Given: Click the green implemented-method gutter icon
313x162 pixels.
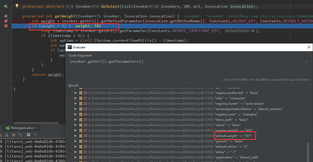Looking at the screenshot, I should click(x=6, y=6).
